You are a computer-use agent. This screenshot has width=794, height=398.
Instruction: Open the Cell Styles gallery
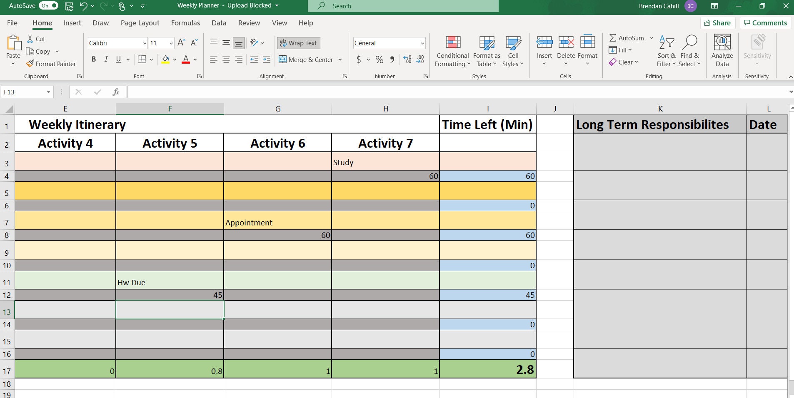[512, 50]
